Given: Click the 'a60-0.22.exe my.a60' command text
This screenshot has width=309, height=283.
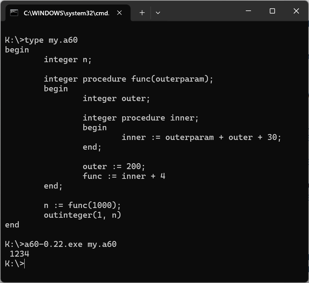Looking at the screenshot, I should click(70, 244).
